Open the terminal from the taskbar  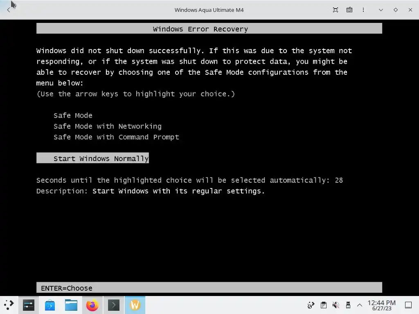(114, 305)
